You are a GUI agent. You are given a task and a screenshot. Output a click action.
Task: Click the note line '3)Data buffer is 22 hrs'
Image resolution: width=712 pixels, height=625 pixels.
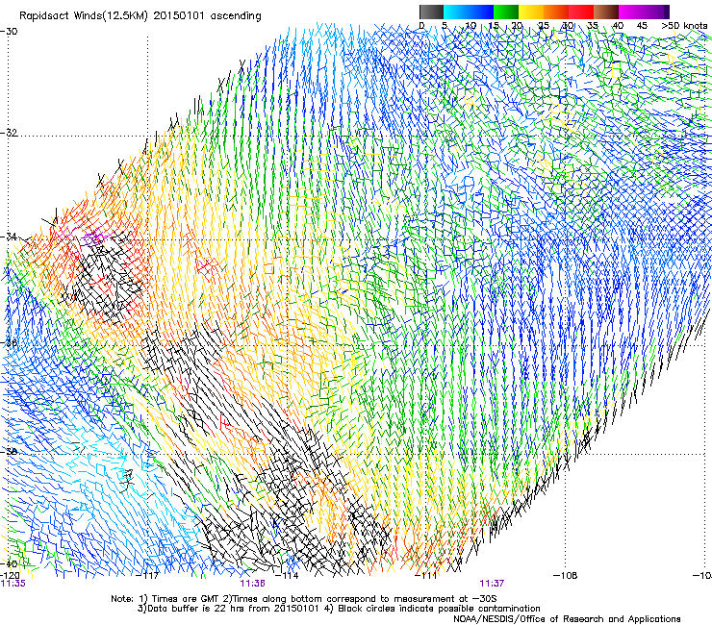click(x=339, y=609)
